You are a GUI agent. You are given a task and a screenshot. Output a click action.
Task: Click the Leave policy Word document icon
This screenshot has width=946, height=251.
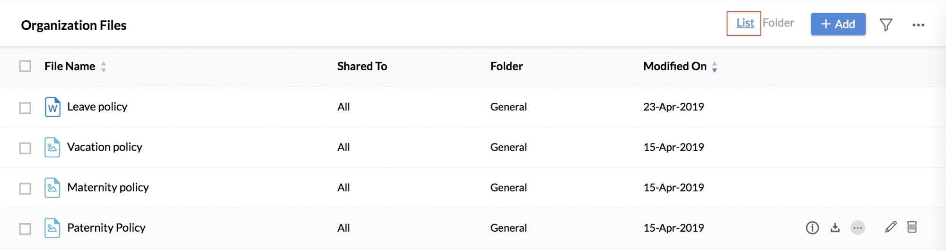pos(53,107)
